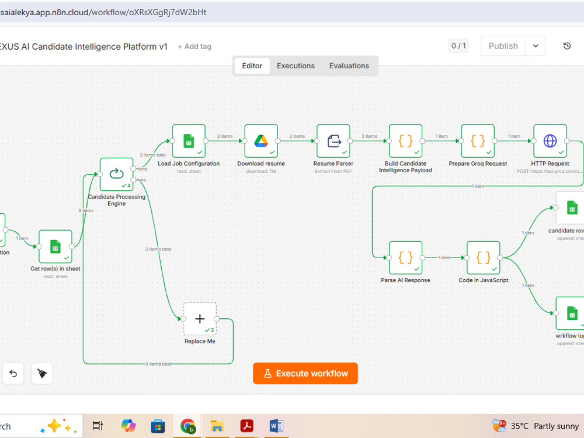
Task: Click the Publish button
Action: tap(503, 46)
